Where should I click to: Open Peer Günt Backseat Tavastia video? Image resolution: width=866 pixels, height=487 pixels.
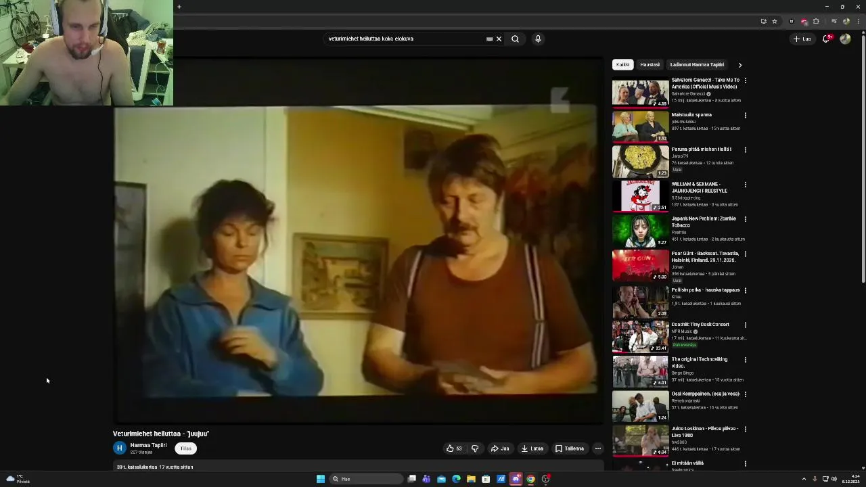[x=705, y=256]
